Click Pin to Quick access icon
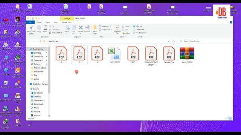 (x=31, y=28)
